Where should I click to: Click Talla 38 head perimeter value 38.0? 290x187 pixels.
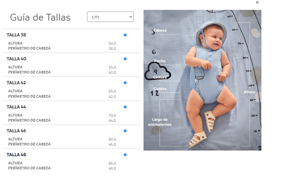click(112, 49)
